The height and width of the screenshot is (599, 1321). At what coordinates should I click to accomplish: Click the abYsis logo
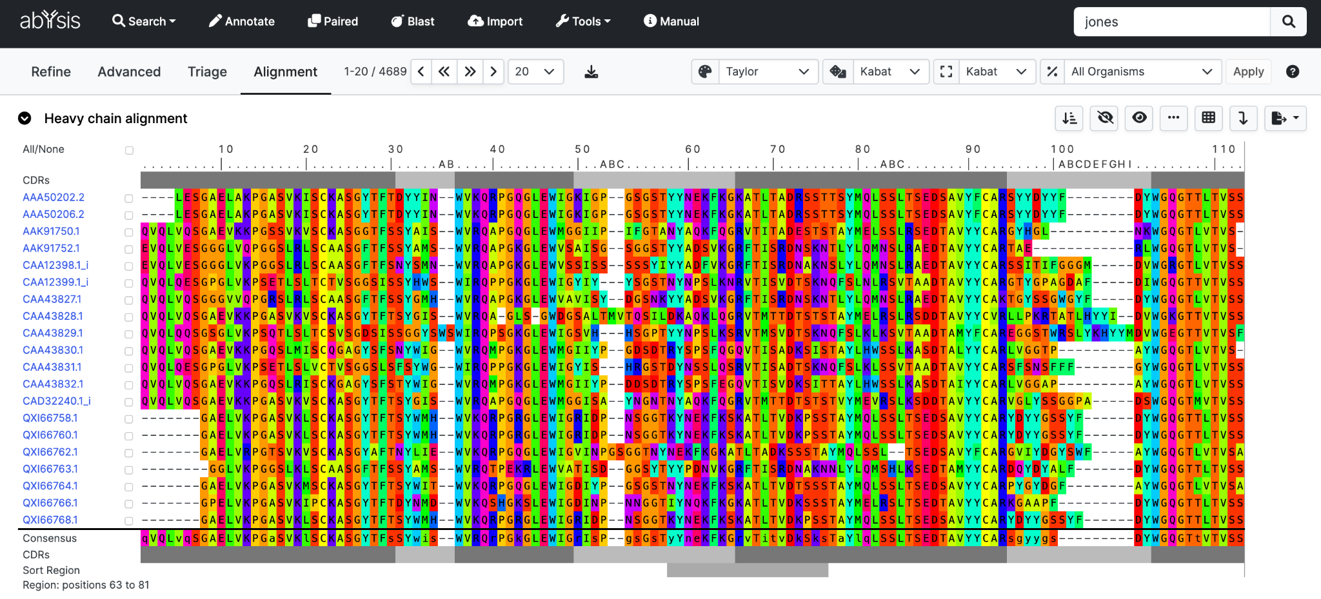coord(50,21)
